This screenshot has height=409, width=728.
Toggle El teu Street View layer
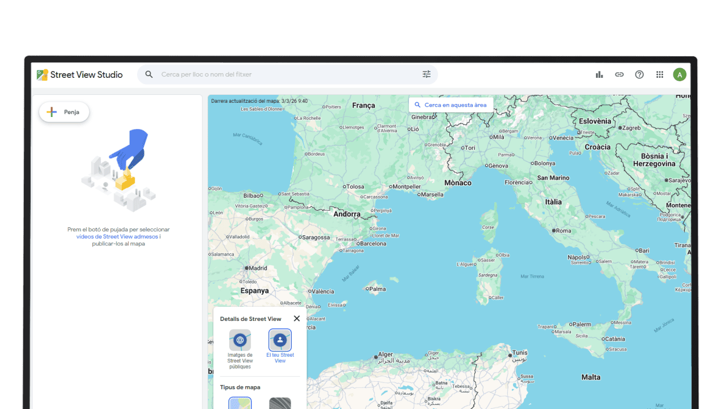[280, 340]
